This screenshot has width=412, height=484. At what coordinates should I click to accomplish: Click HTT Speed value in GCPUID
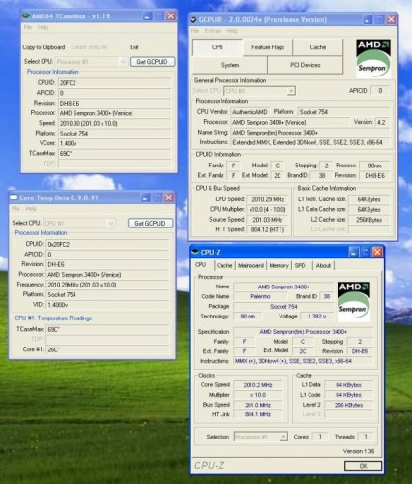(x=268, y=229)
